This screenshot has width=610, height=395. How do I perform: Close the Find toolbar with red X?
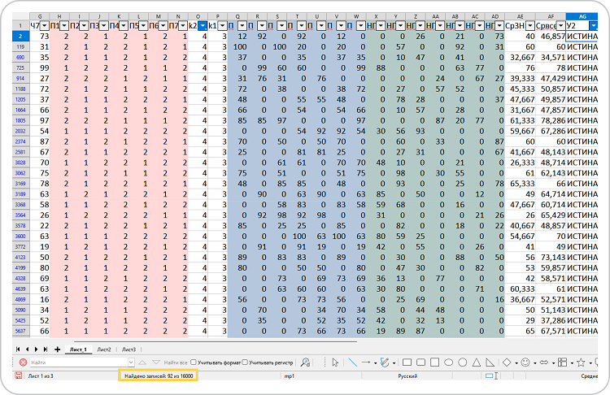[23, 362]
